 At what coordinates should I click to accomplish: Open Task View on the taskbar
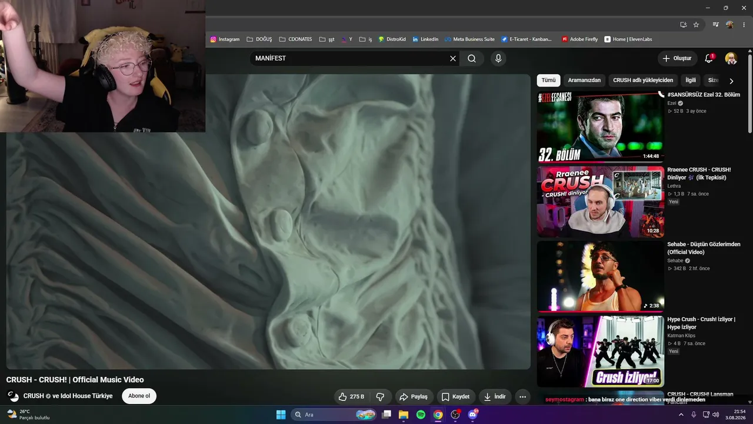tap(387, 415)
